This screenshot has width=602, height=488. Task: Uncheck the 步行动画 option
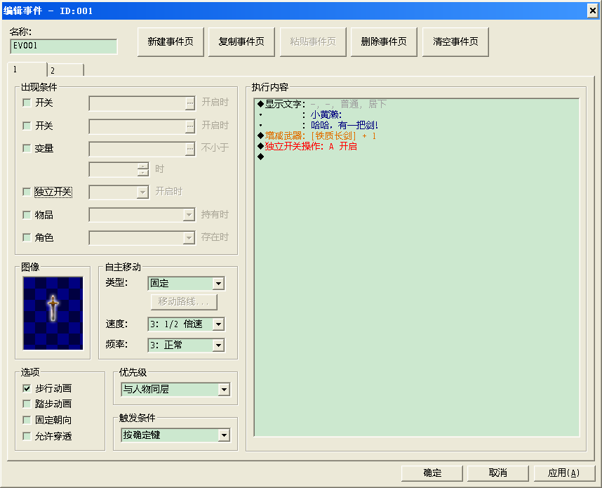27,388
